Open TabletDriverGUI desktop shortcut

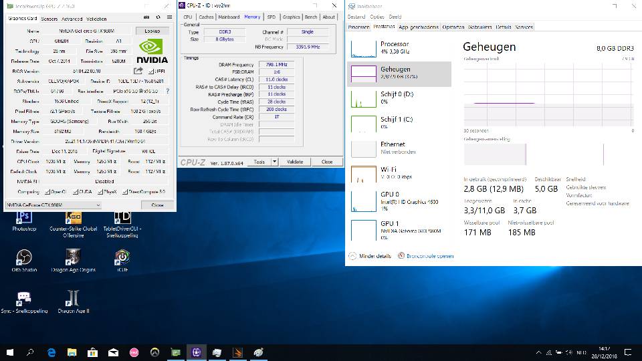pos(122,225)
